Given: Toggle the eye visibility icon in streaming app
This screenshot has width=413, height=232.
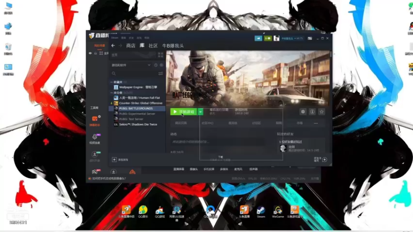Looking at the screenshot, I should 90,53.
